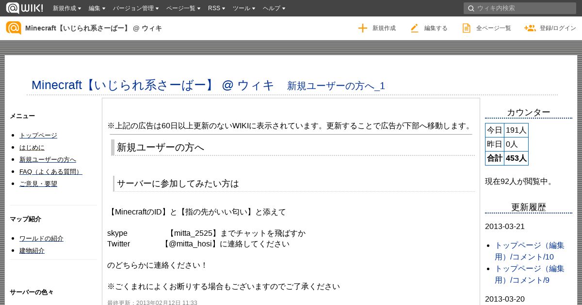This screenshot has height=305, width=582.
Task: Open 建物紹介 link
Action: (32, 250)
